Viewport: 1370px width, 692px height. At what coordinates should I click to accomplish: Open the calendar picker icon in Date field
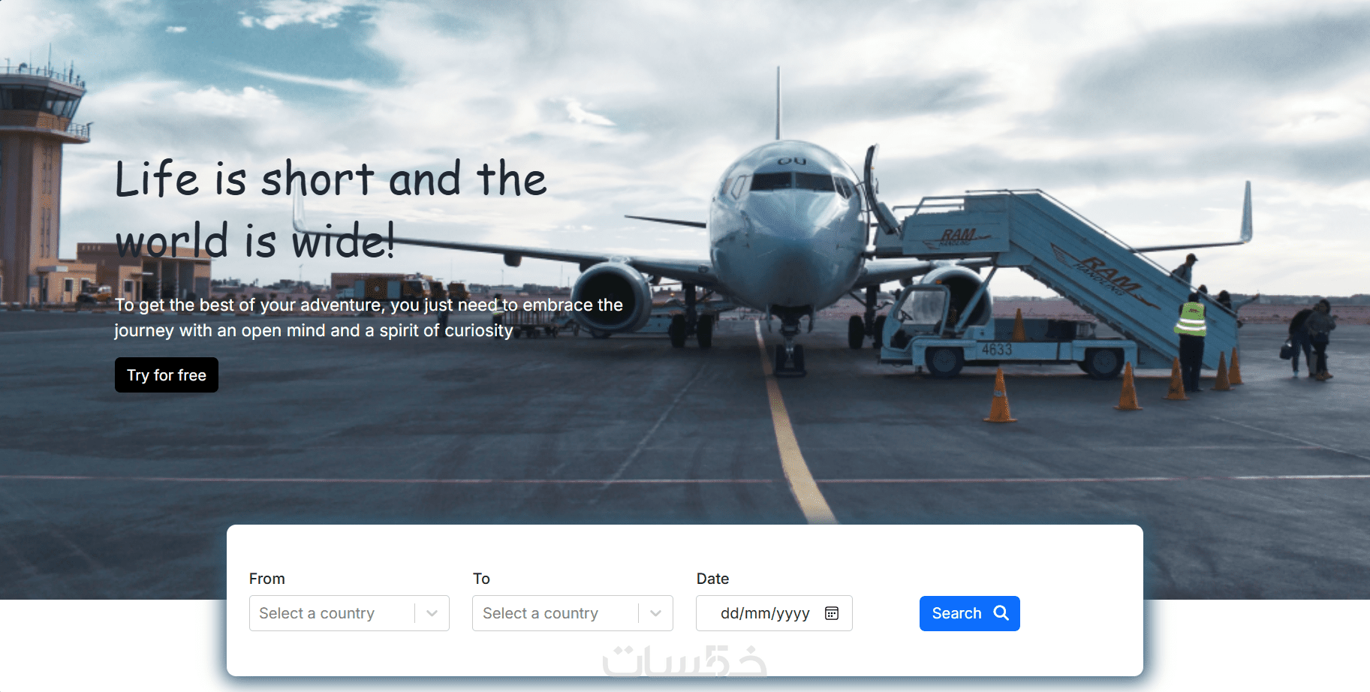pos(832,613)
